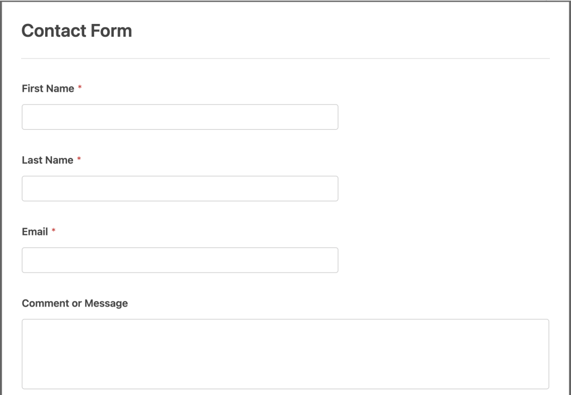Click the horizontal divider below Contact Form
571x395 pixels.
tap(285, 55)
